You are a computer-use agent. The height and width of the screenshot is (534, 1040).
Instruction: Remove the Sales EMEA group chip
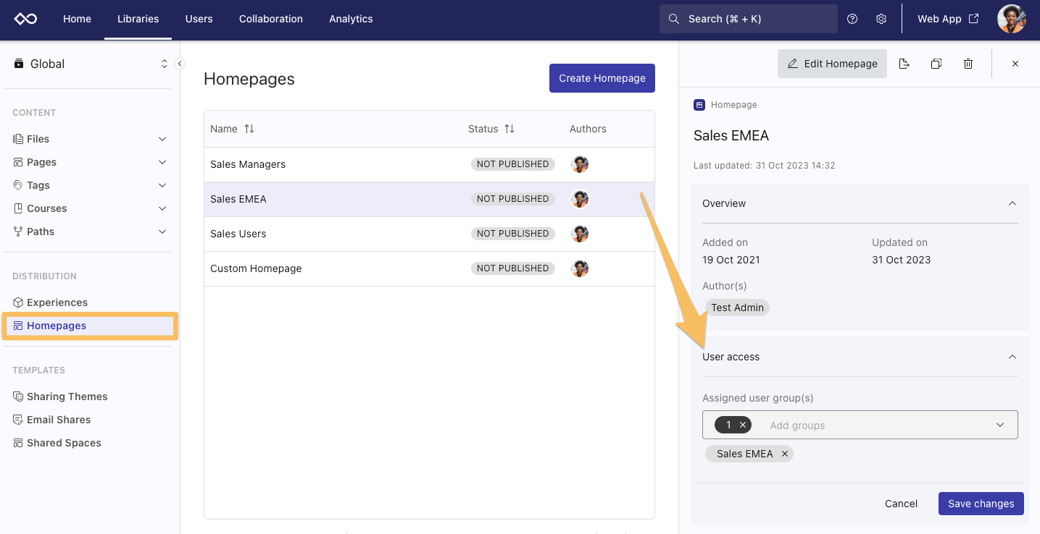tap(785, 454)
